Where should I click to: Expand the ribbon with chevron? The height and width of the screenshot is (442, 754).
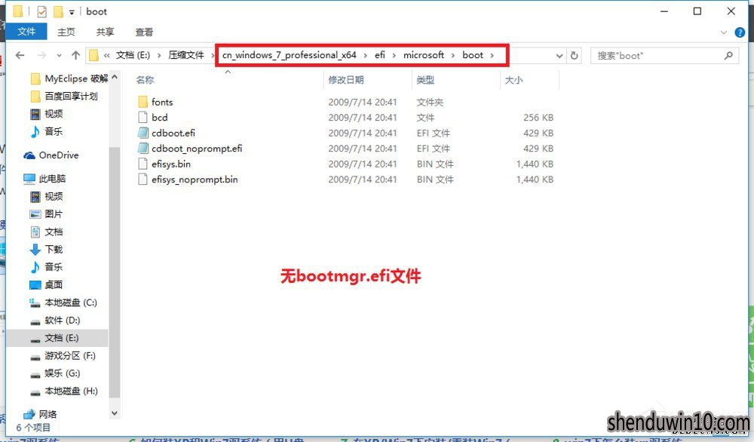tap(724, 32)
